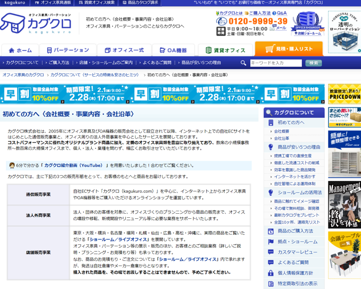Click the magnifier icon beside keyword field

coord(243,63)
